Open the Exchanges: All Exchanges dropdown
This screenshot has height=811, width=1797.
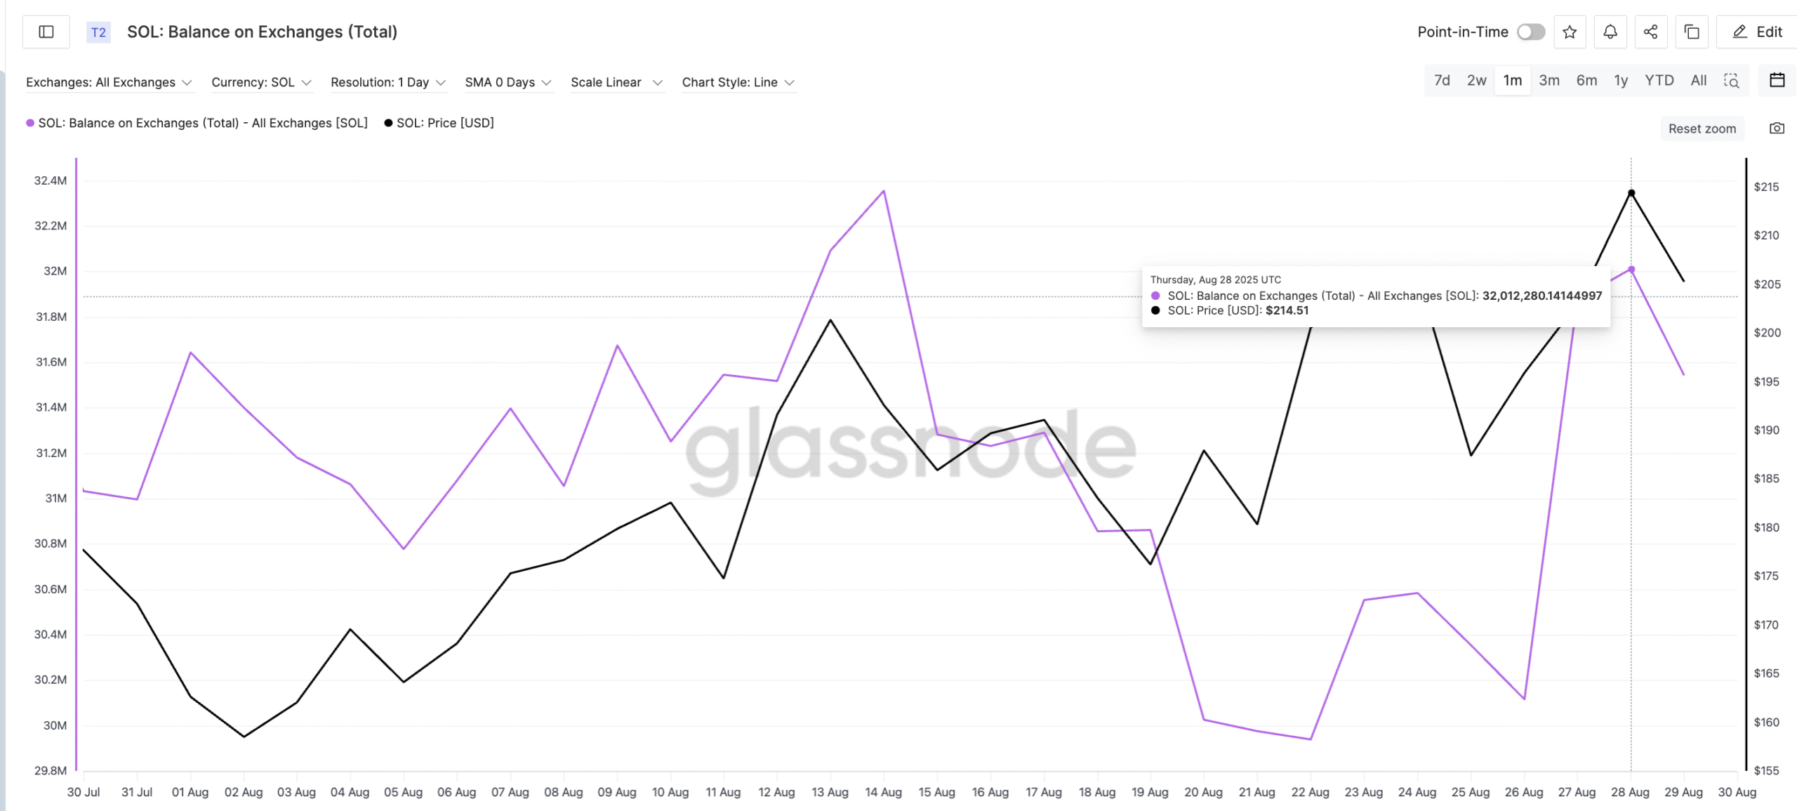point(110,82)
